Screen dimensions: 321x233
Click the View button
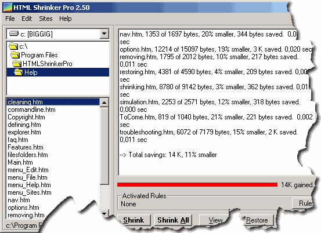(215, 220)
